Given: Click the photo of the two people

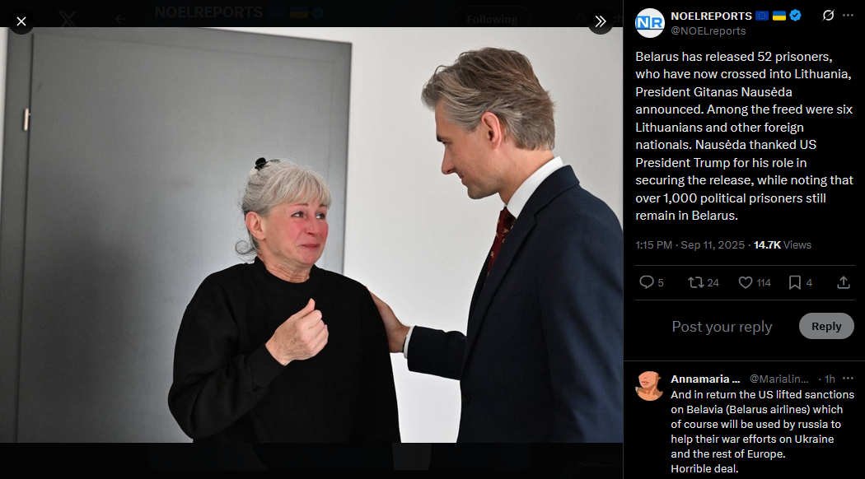Looking at the screenshot, I should point(311,235).
